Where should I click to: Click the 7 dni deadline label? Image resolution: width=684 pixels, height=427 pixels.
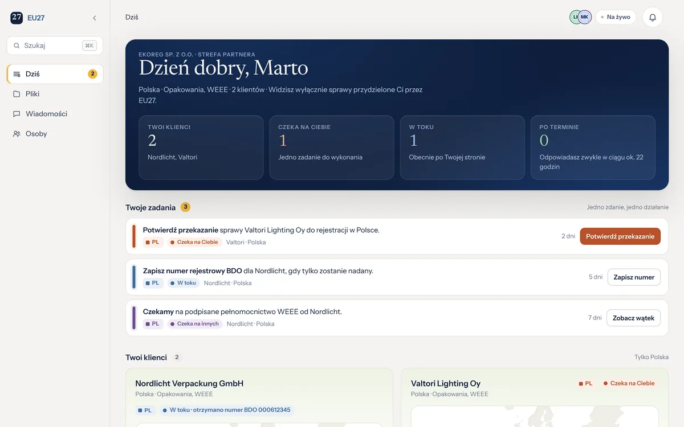[x=595, y=318]
